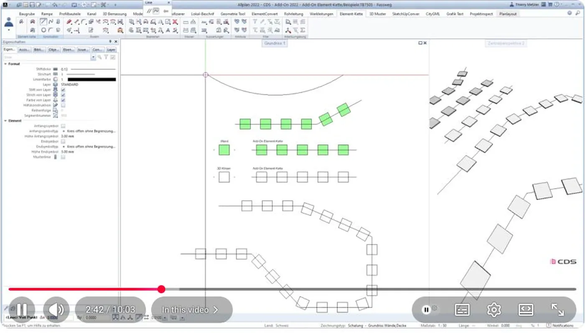Collapse the Element section
Viewport: 585px width, 333px height.
click(x=5, y=121)
